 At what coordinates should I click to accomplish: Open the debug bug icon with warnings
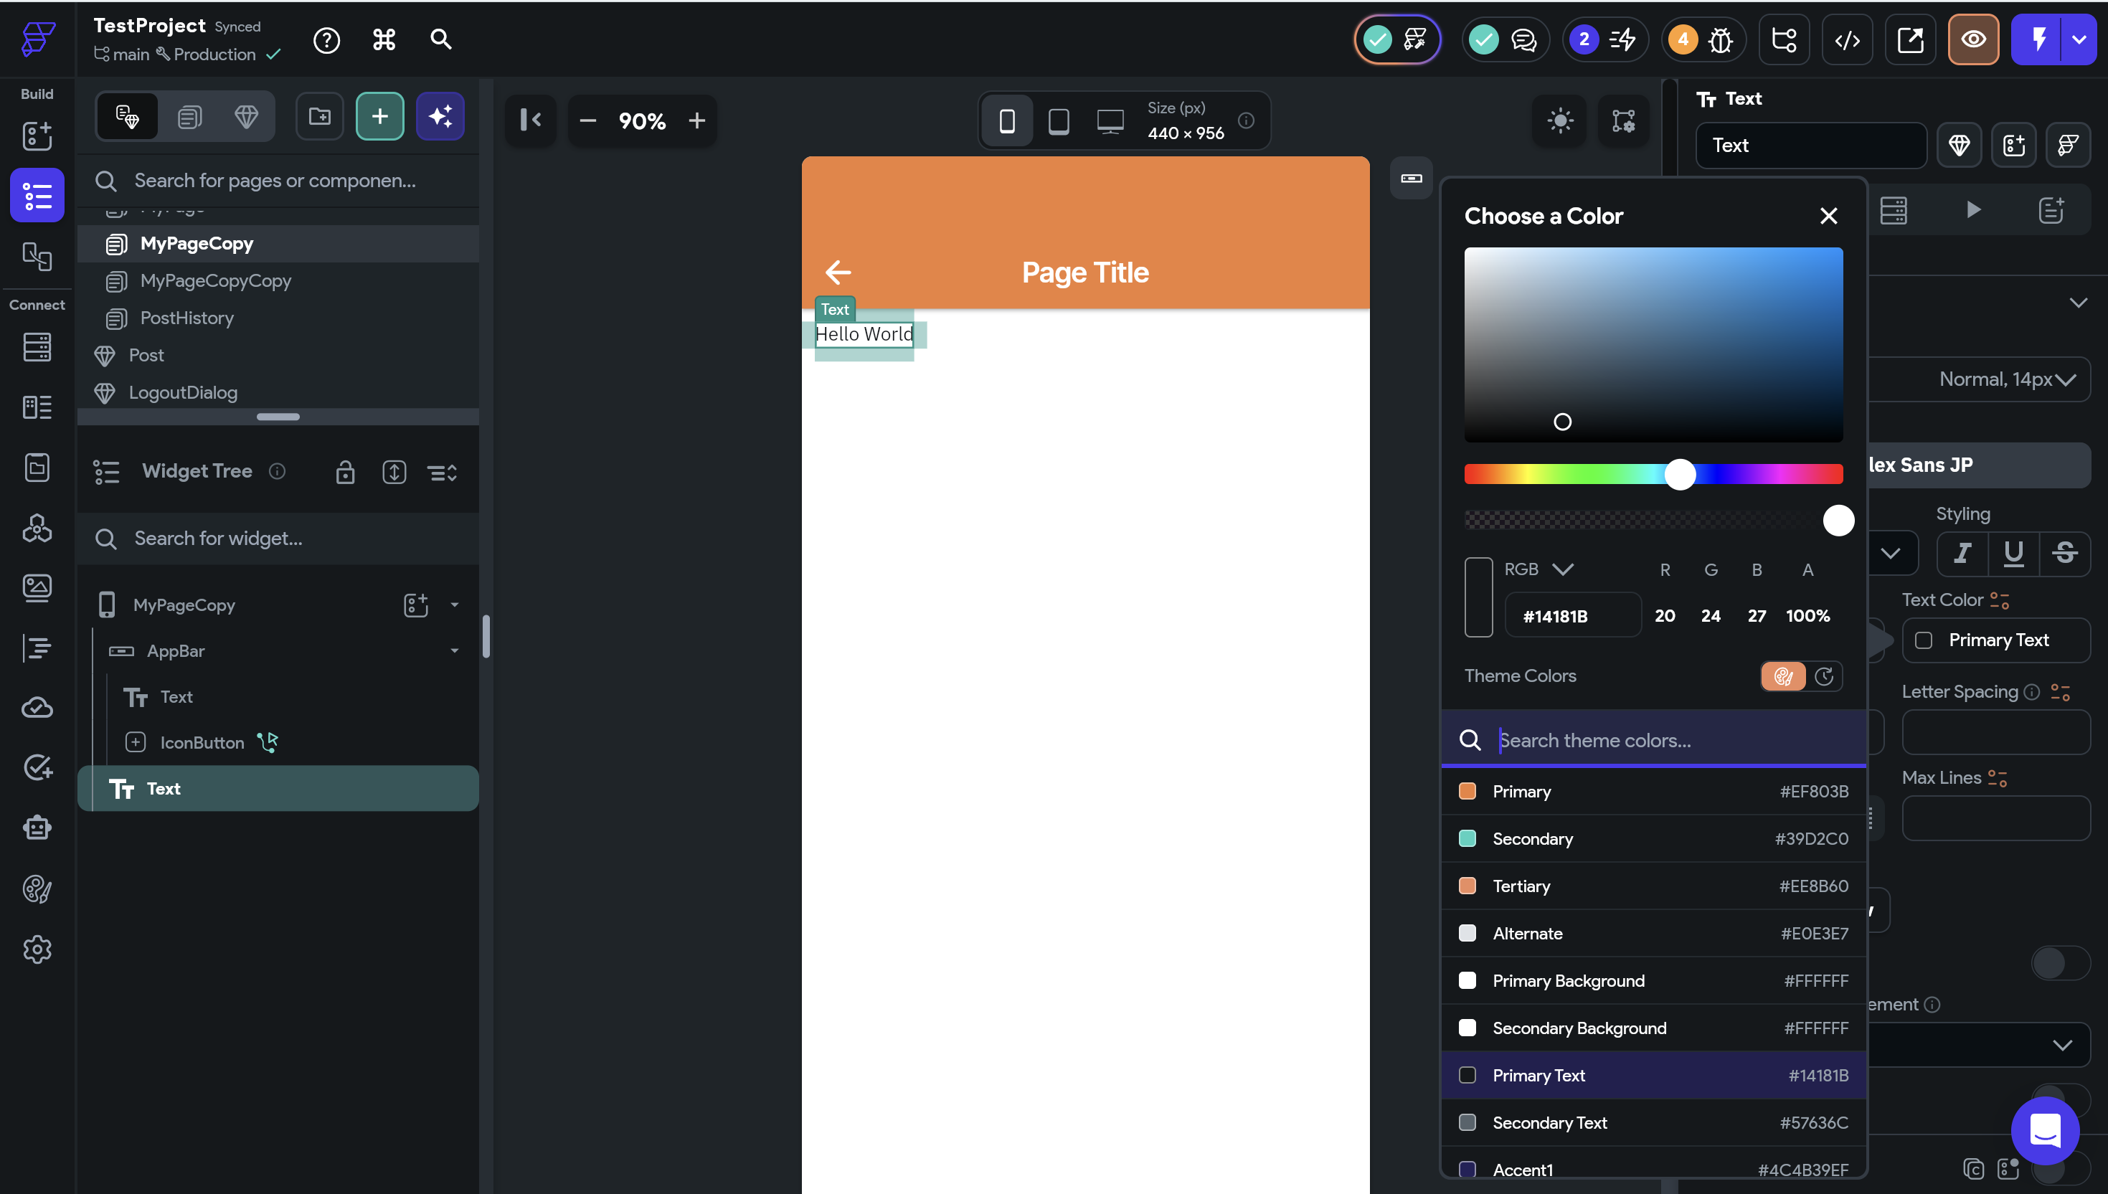coord(1720,39)
